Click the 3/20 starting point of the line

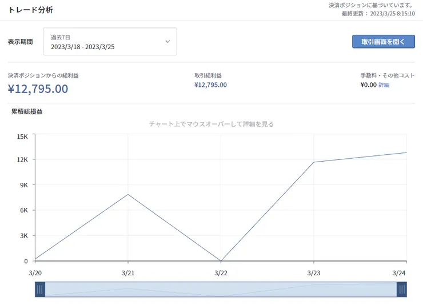pyautogui.click(x=35, y=259)
